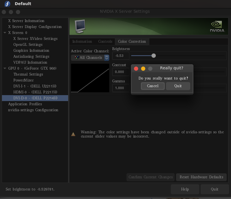This screenshot has height=199, width=231.
Task: Click Quit at the window bottom right
Action: 215,189
